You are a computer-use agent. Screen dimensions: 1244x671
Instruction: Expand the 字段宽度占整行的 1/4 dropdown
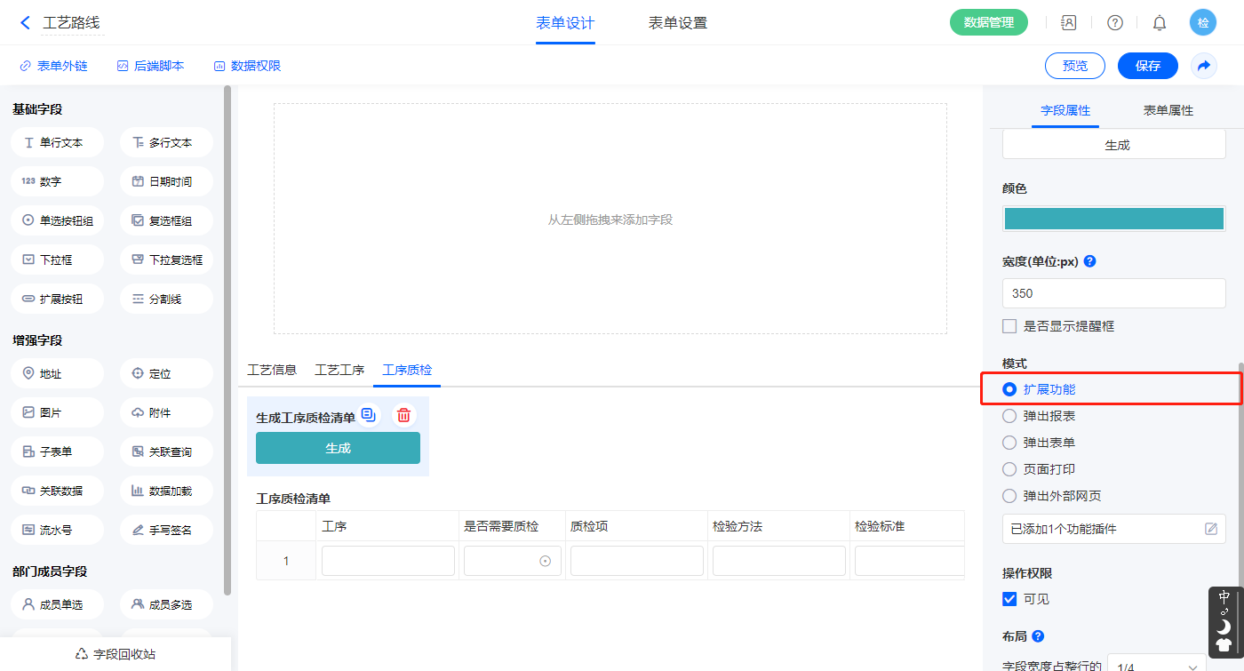[x=1157, y=665]
